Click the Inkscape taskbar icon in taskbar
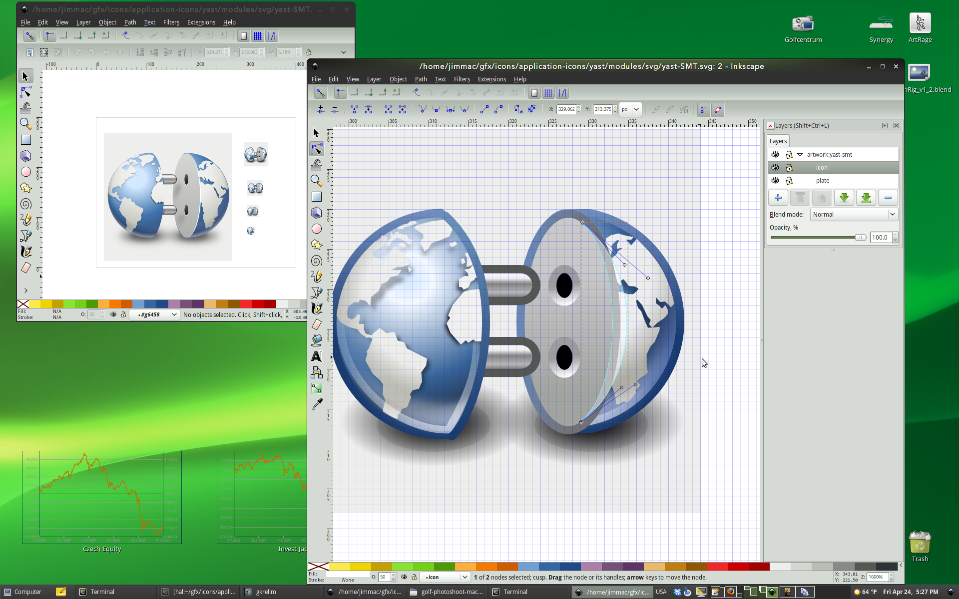 point(614,592)
